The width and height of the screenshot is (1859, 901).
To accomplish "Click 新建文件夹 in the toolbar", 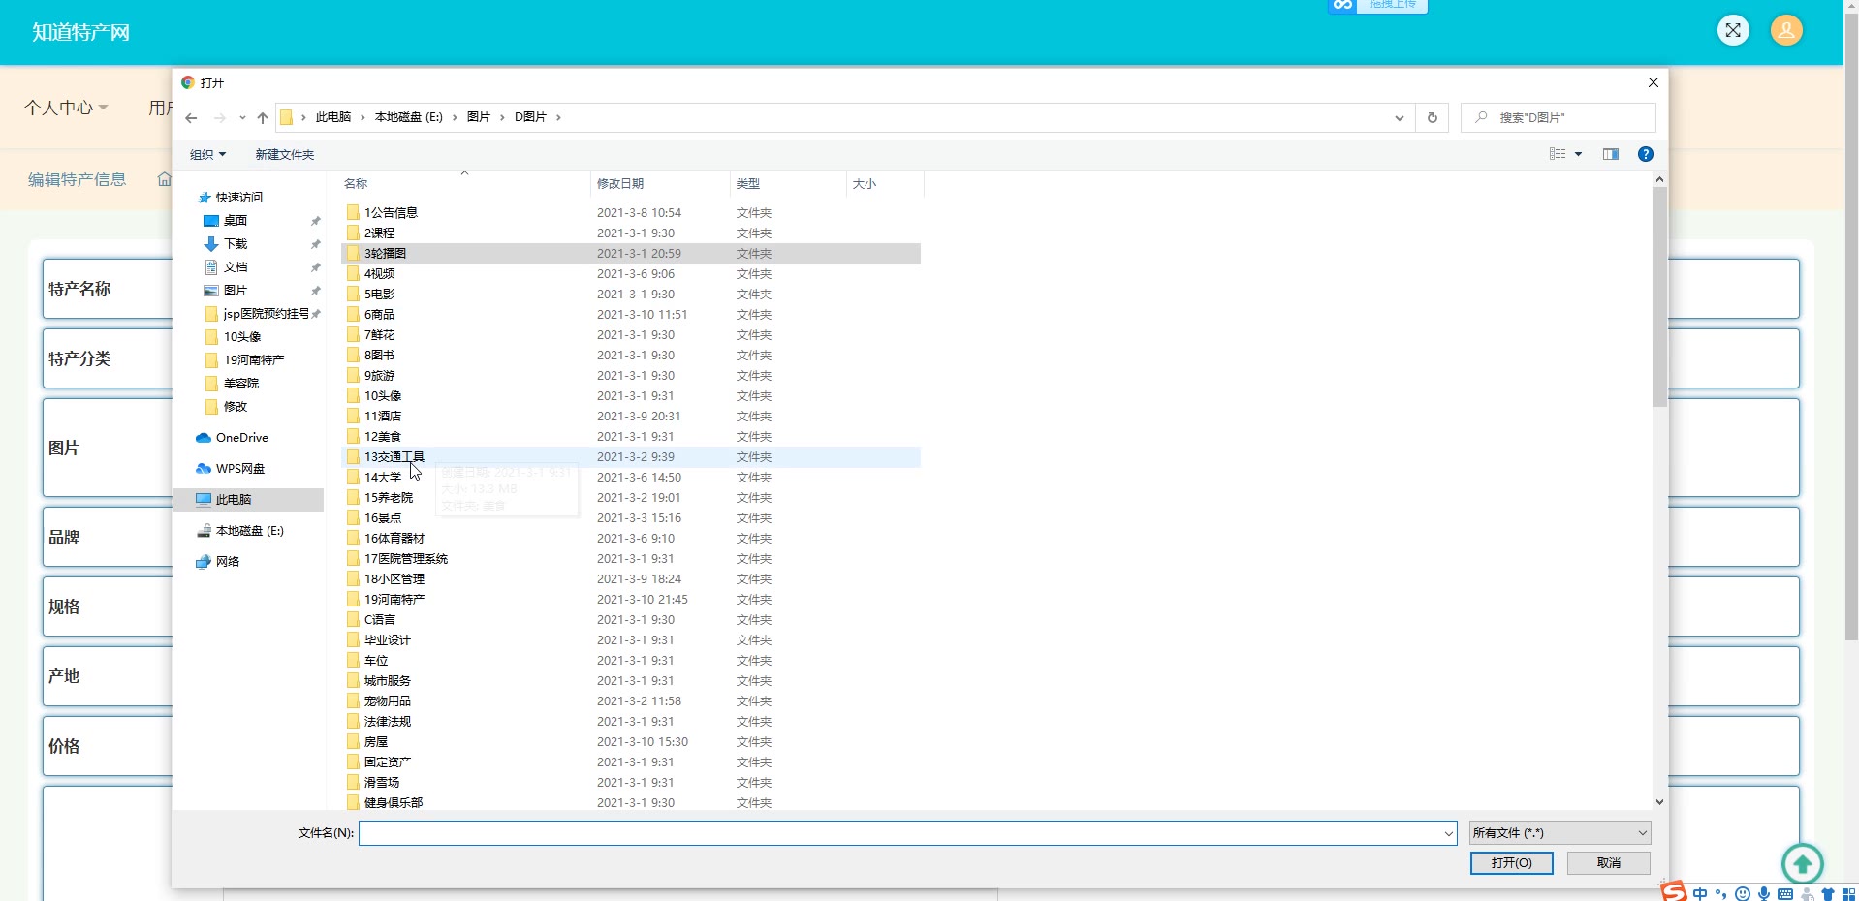I will 284,155.
